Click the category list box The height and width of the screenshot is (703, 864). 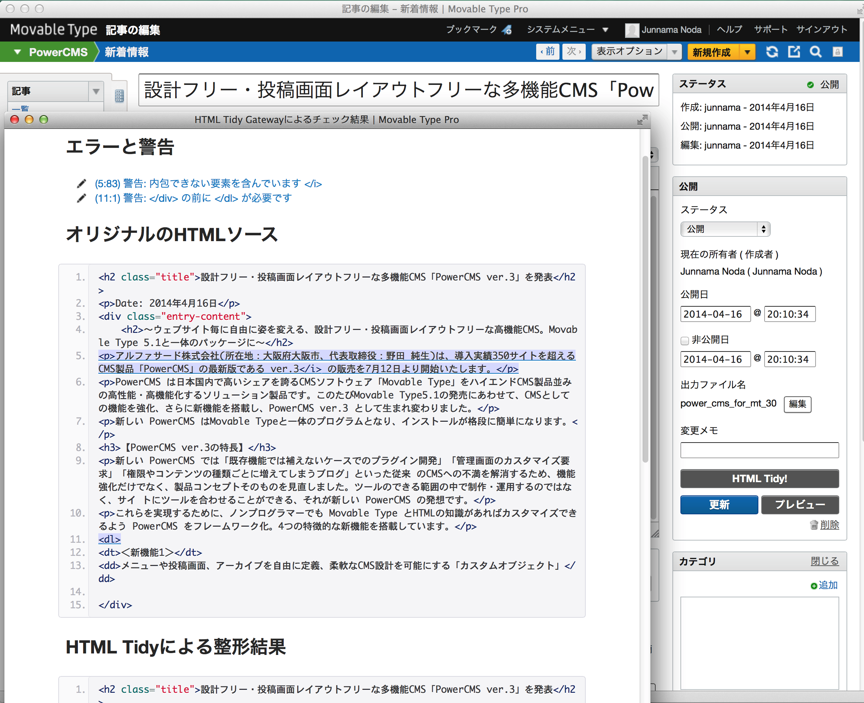(x=759, y=644)
